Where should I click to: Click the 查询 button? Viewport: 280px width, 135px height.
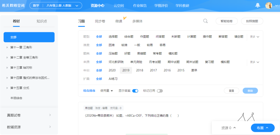point(250,91)
